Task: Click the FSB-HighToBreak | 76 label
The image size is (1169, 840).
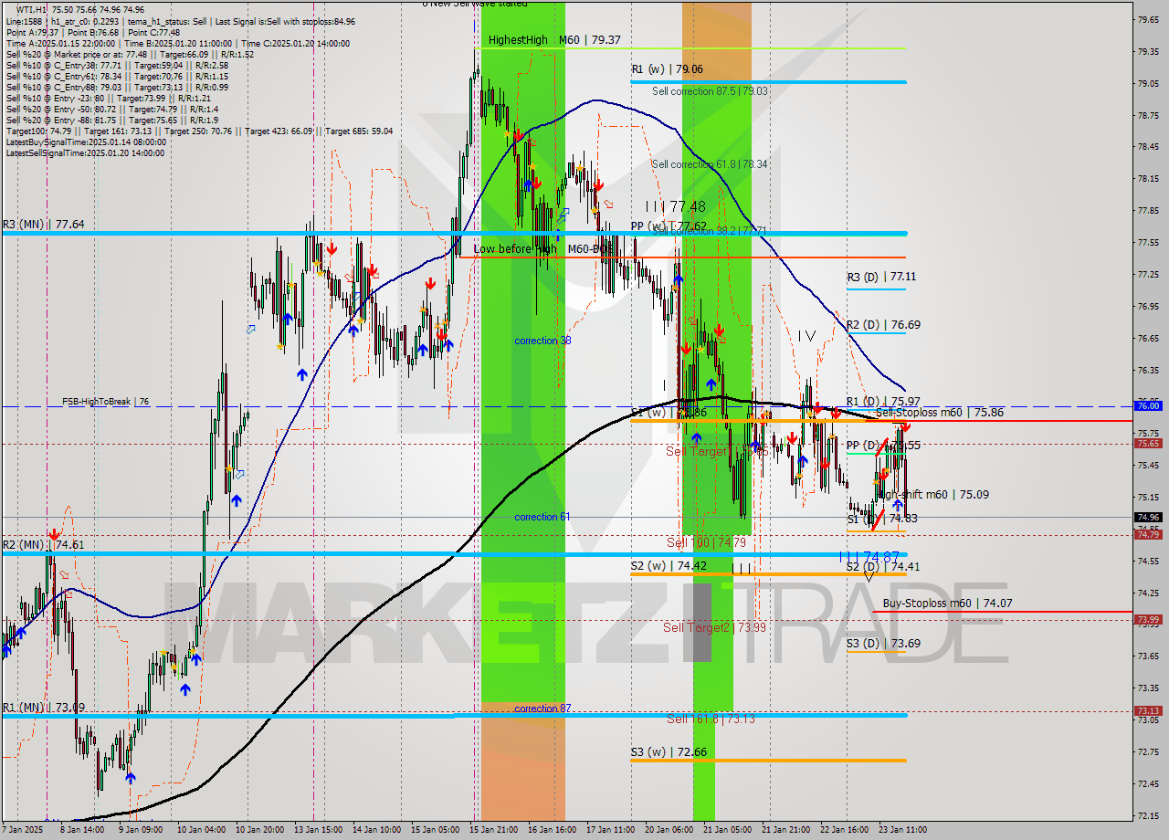Action: pyautogui.click(x=105, y=402)
